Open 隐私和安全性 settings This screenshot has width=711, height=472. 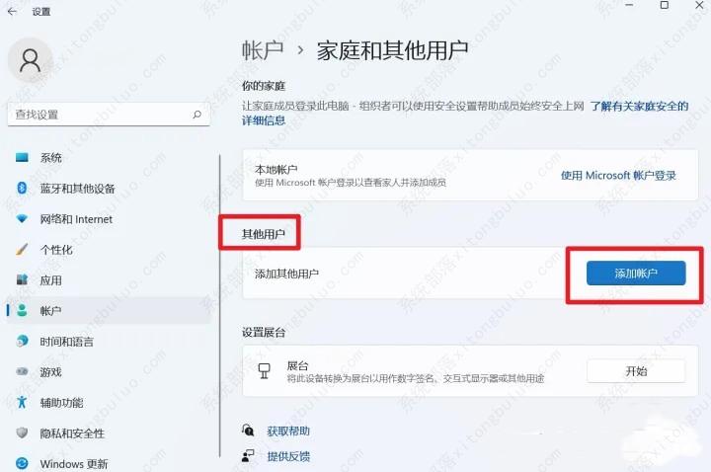click(109, 433)
